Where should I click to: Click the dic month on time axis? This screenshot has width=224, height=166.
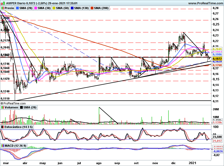pyautogui.click(x=173, y=163)
